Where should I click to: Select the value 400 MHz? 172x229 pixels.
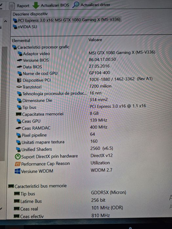click(x=99, y=127)
